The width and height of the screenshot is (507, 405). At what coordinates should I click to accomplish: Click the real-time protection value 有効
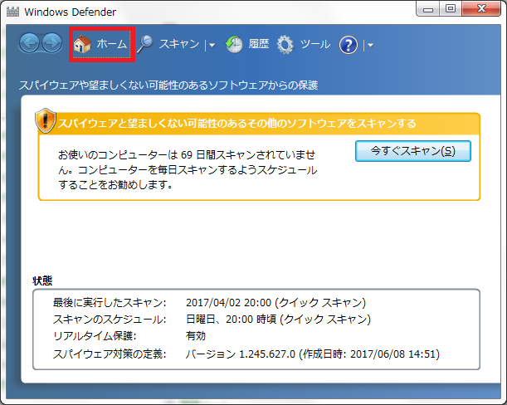pyautogui.click(x=196, y=336)
